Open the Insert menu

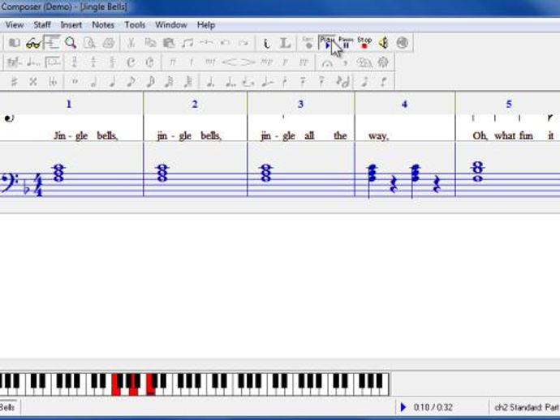[x=71, y=25]
